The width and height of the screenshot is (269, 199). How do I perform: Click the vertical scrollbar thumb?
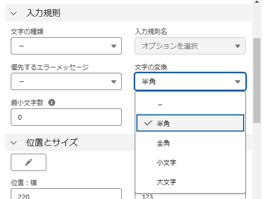point(257,80)
